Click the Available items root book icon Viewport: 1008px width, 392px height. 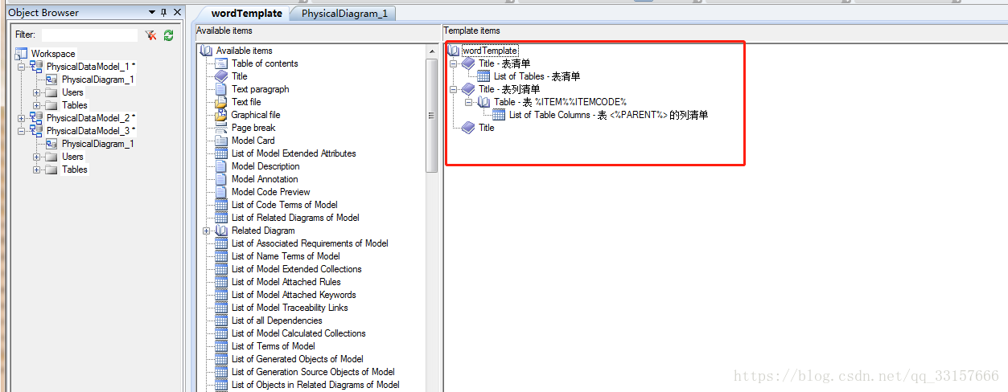click(x=206, y=51)
